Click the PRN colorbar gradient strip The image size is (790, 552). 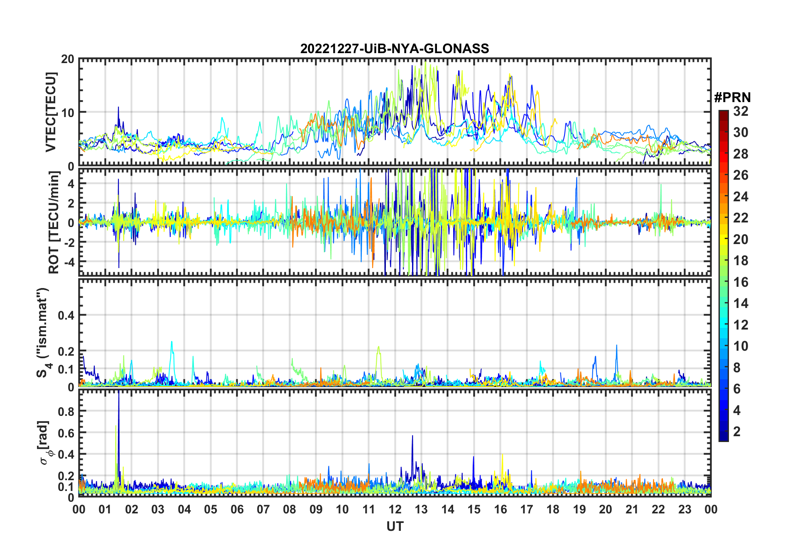(724, 276)
